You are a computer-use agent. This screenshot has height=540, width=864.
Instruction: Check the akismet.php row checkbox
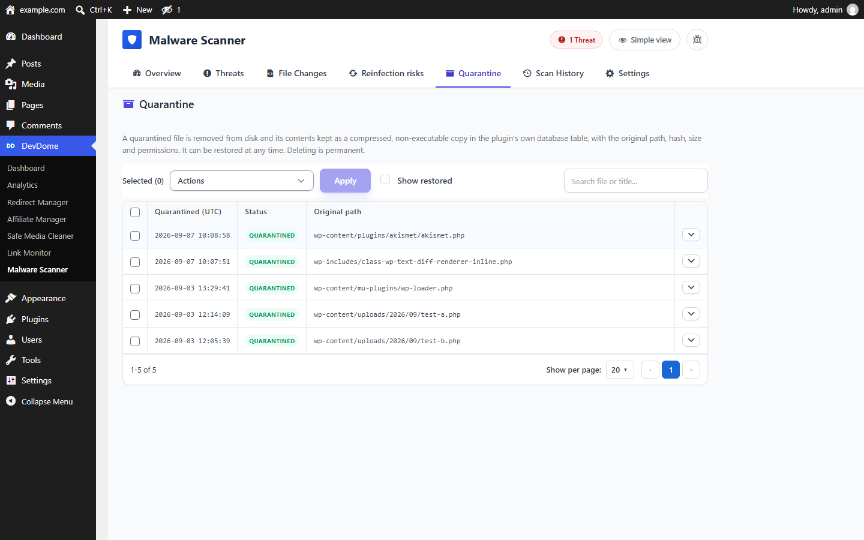click(135, 236)
